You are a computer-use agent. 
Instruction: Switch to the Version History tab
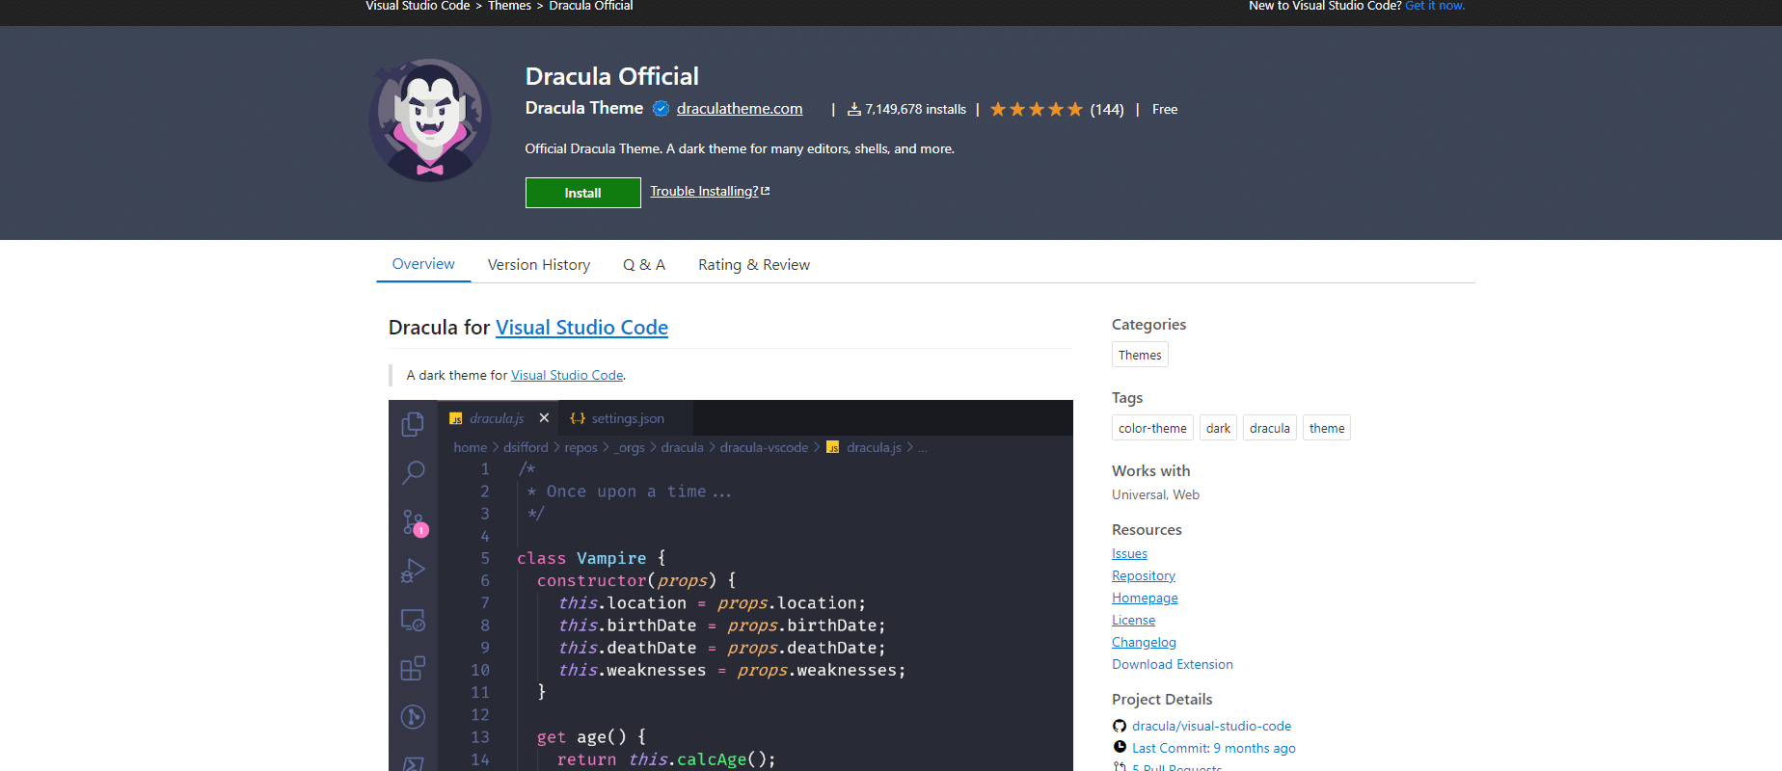[x=538, y=265]
